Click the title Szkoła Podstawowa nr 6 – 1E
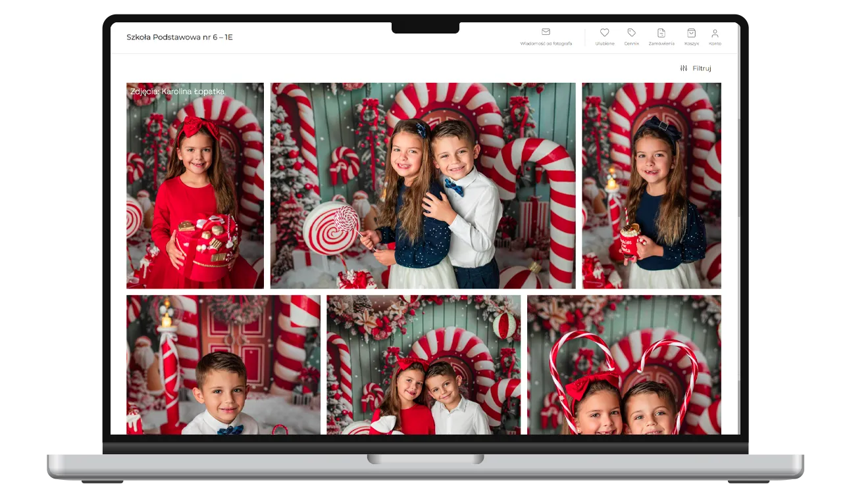 [180, 37]
